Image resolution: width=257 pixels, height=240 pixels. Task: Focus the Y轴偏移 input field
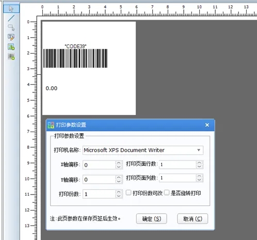tap(99, 180)
